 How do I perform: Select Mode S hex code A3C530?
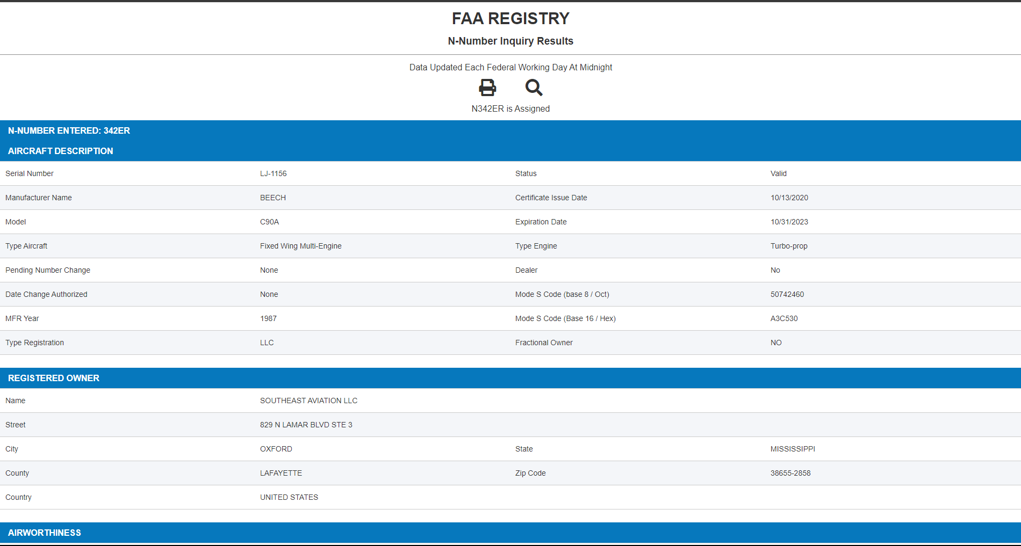click(784, 318)
